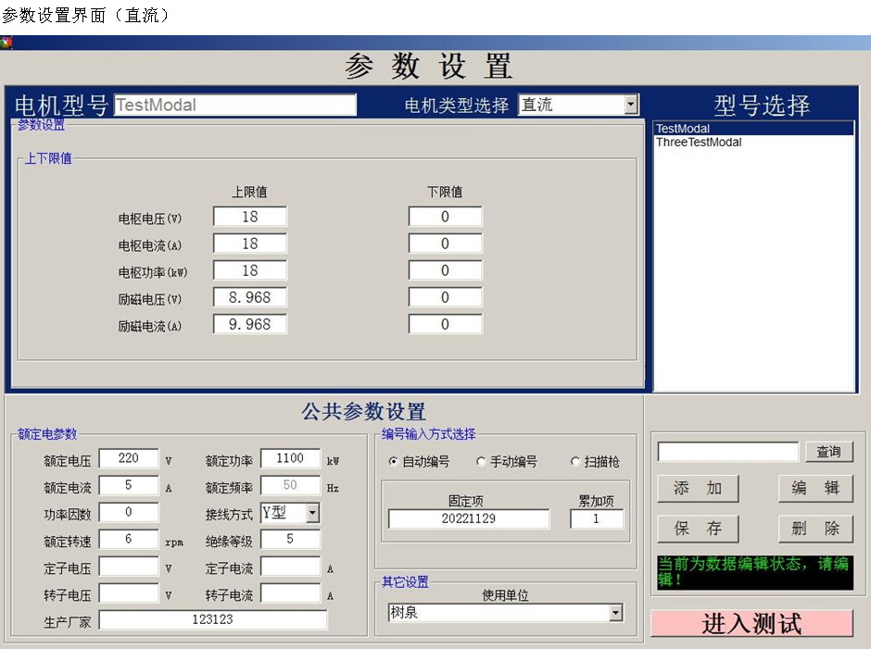This screenshot has width=871, height=649.
Task: Click the 编辑 button
Action: tap(814, 488)
